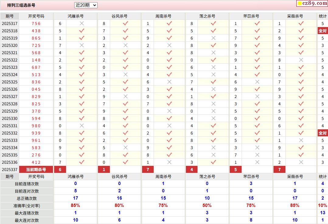Click 荡之杀号 check mark in row 2025336
This screenshot has height=224, width=328.
(213, 162)
